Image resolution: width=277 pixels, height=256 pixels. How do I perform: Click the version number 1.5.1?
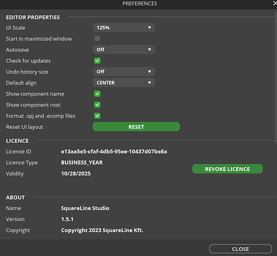pyautogui.click(x=68, y=219)
